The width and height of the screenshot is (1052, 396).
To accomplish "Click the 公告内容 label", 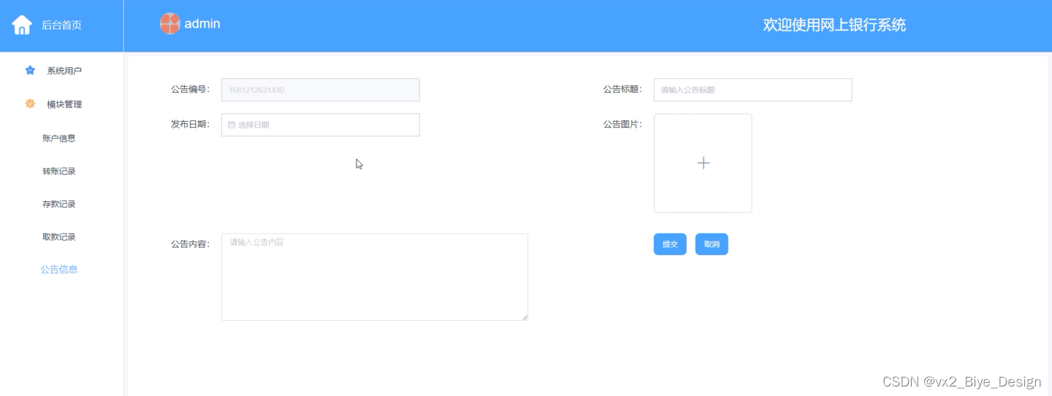I will tap(190, 244).
